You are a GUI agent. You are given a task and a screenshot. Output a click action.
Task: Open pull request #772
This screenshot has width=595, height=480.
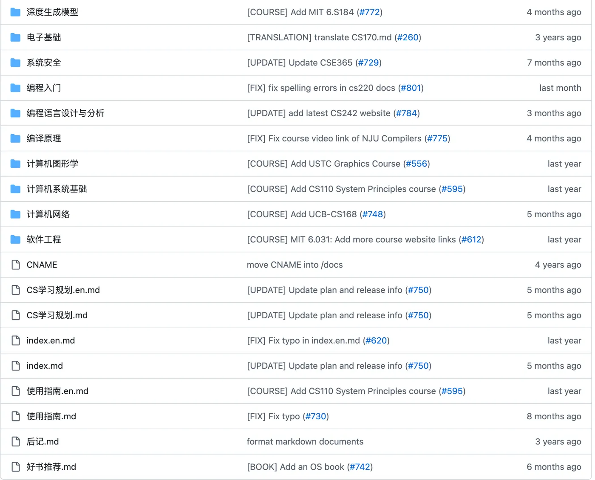coord(369,12)
